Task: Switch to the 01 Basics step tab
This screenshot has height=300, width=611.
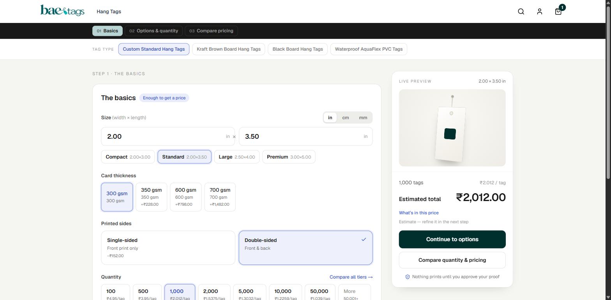Action: point(108,31)
